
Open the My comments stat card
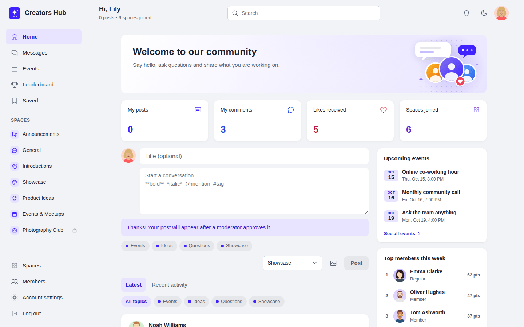coord(257,121)
